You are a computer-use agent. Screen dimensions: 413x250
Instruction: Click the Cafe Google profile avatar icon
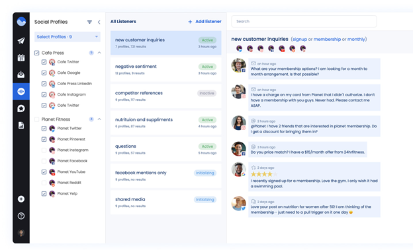tap(52, 73)
